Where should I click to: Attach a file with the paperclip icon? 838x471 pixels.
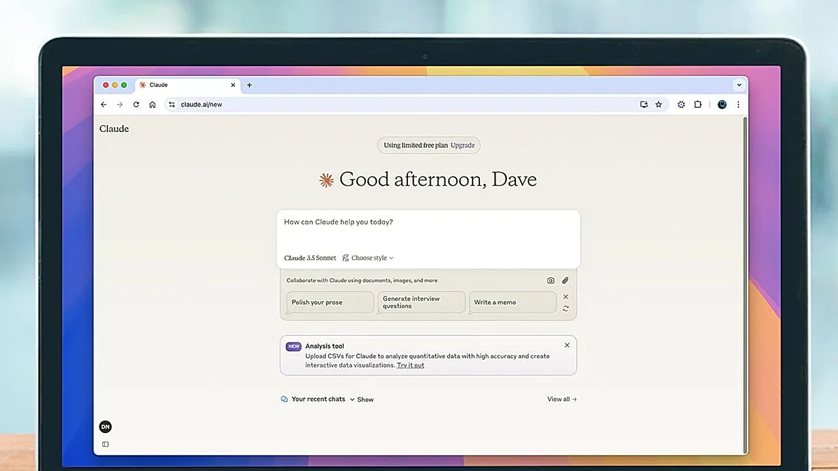[x=566, y=281]
